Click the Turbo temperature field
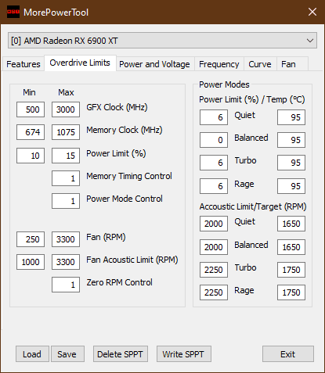Viewport: 325px width, 373px height. [x=291, y=163]
